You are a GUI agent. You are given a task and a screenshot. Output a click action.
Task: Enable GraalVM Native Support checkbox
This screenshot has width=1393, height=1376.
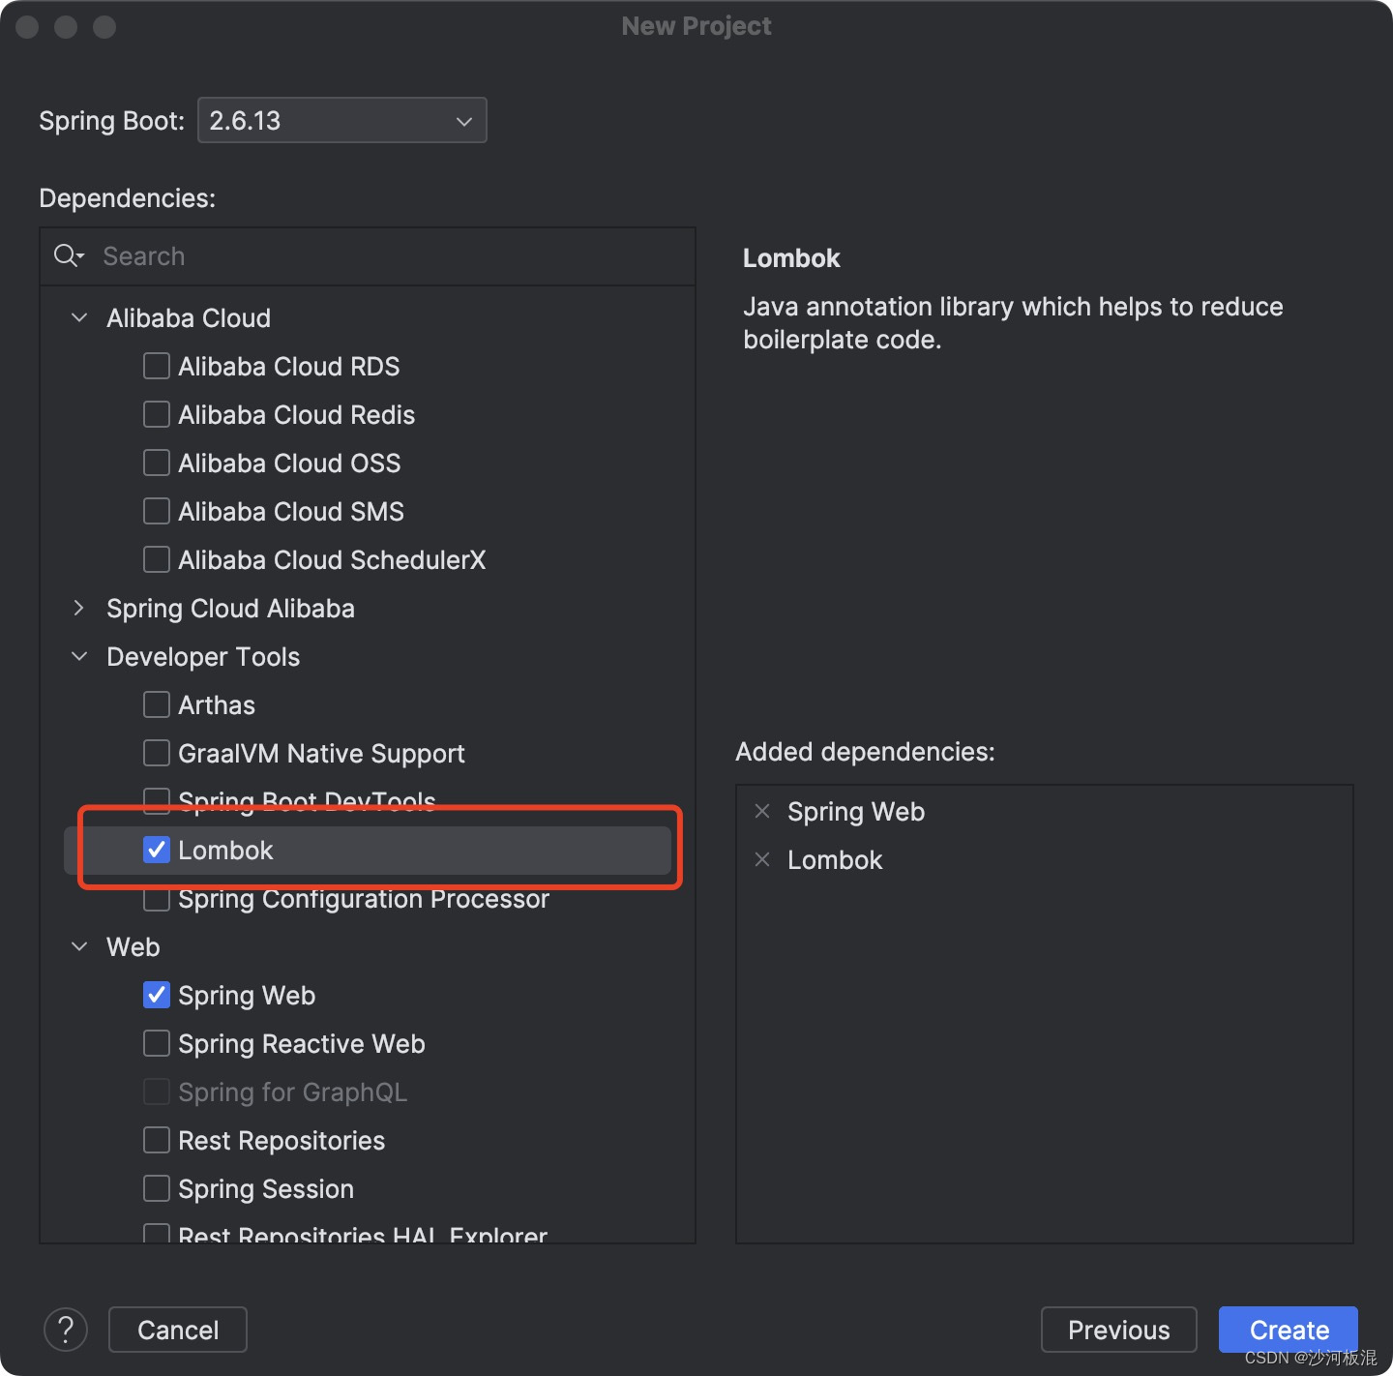tap(157, 753)
